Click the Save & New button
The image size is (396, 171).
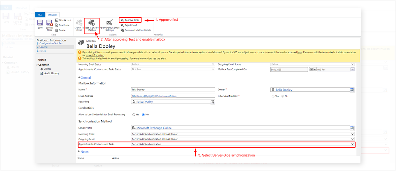click(63, 20)
